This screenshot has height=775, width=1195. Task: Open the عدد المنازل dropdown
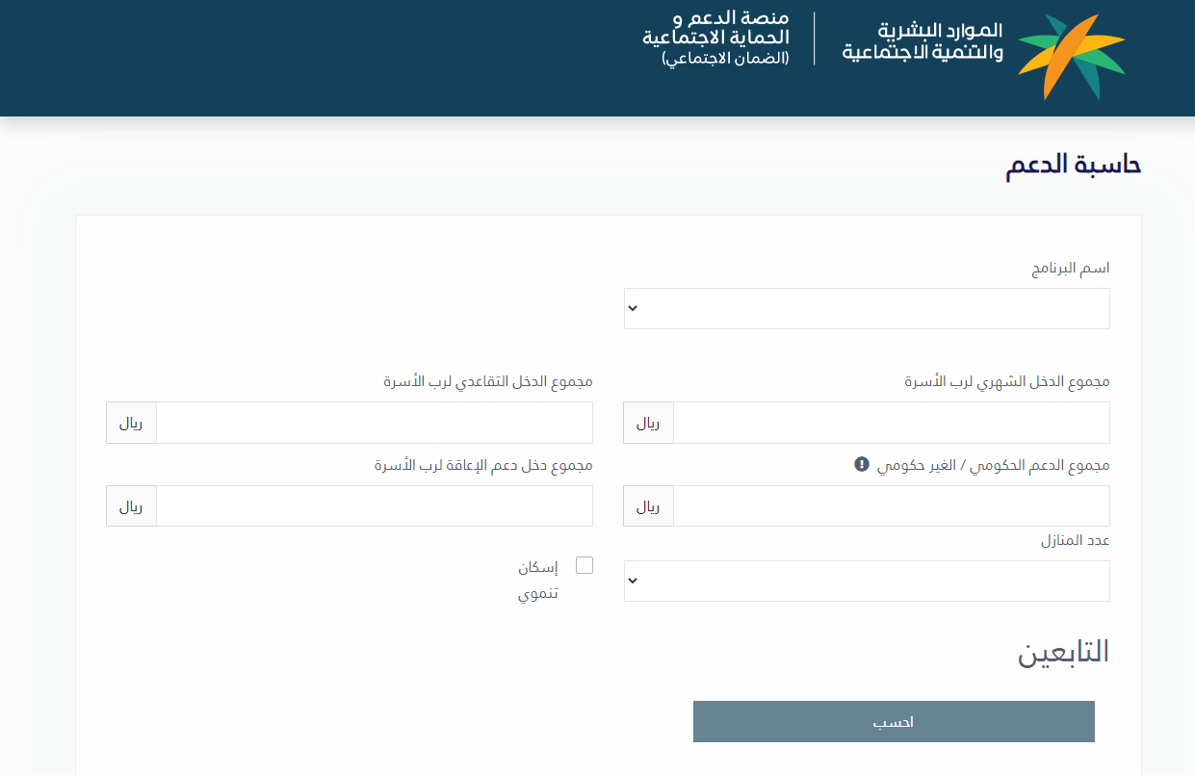click(x=867, y=581)
